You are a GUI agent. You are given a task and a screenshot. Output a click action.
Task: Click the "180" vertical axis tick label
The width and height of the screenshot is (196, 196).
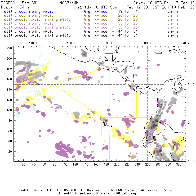coord(9,69)
